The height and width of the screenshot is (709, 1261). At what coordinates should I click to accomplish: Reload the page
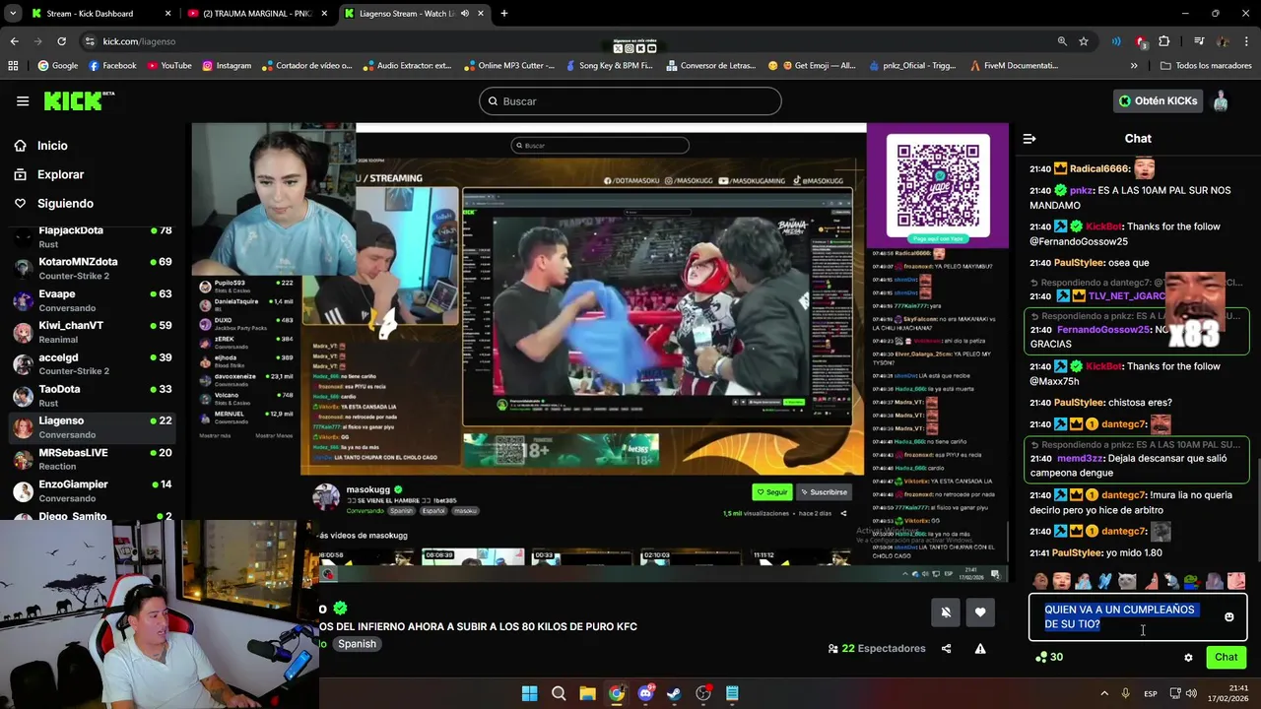(x=61, y=41)
